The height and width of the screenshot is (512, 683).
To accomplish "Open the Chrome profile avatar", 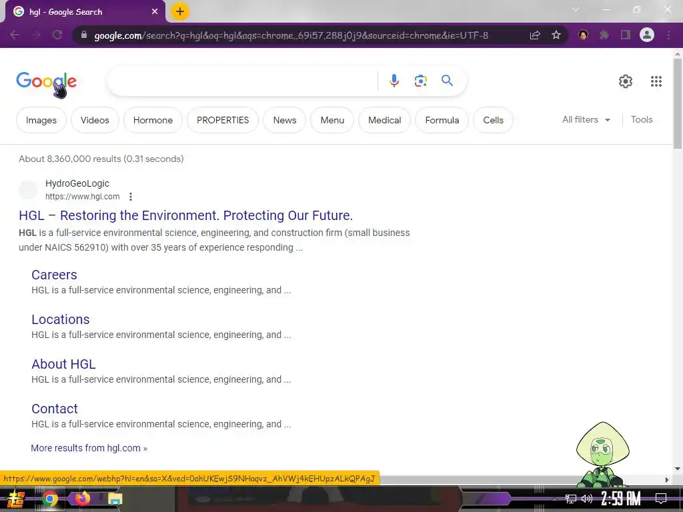I will 647,35.
